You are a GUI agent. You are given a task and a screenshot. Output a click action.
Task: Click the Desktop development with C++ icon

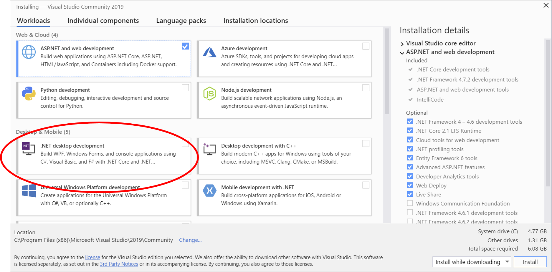tap(209, 149)
